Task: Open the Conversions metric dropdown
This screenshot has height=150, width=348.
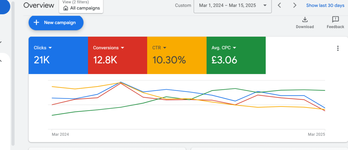Action: point(122,48)
